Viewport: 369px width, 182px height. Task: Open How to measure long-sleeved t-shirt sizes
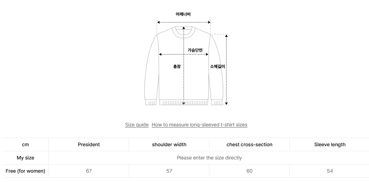point(199,125)
